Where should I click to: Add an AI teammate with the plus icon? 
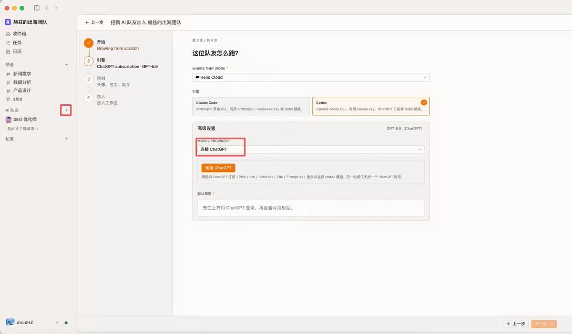tap(66, 111)
